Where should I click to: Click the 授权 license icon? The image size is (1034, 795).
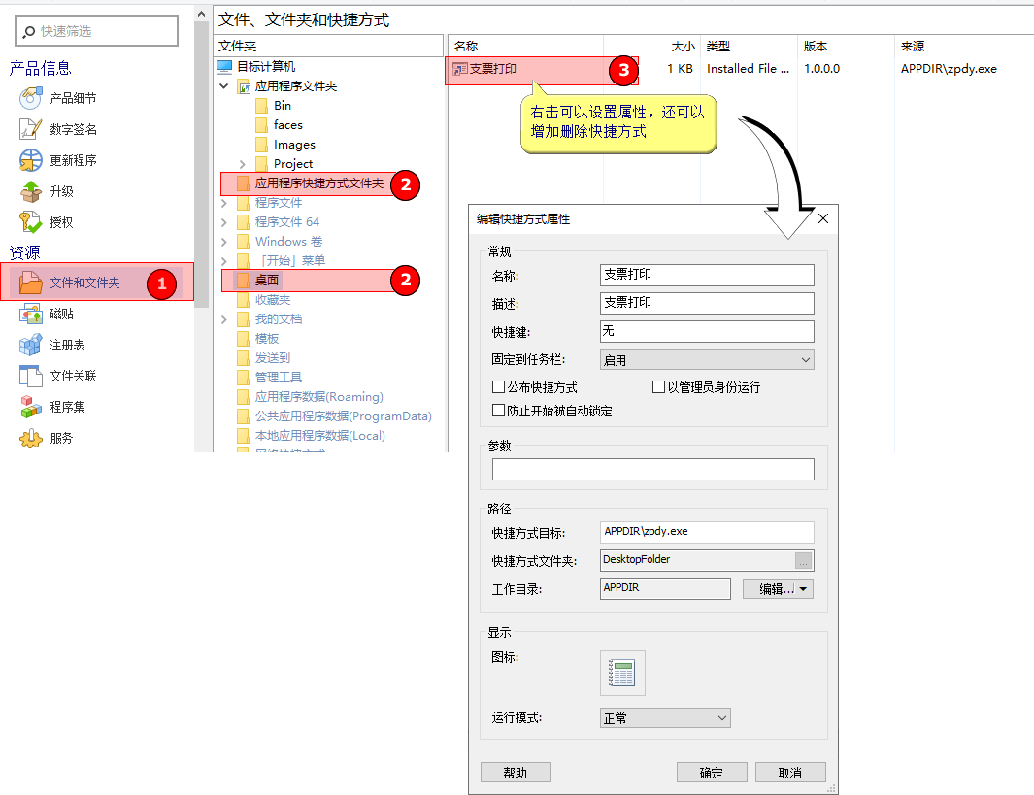(x=31, y=221)
